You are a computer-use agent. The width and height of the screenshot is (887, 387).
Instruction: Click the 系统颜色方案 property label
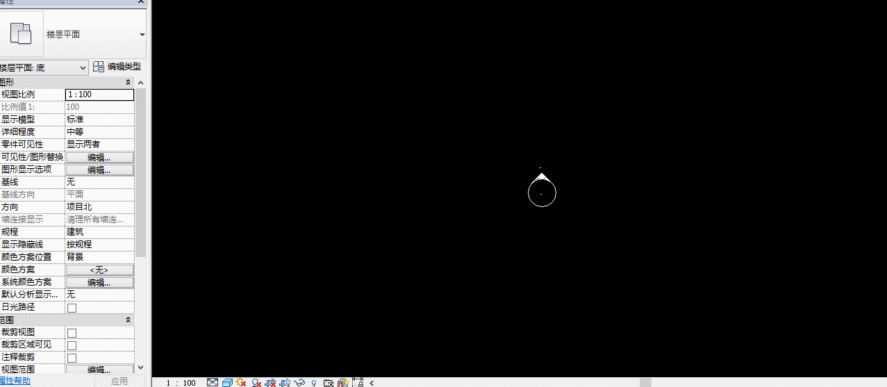26,282
